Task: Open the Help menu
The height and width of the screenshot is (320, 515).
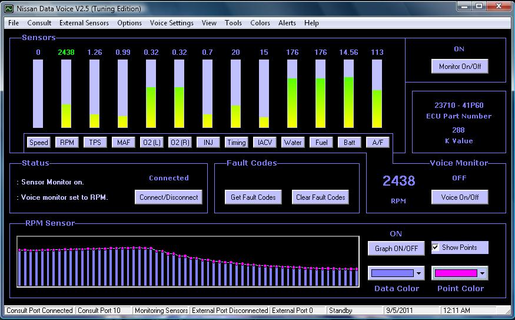Action: (311, 23)
